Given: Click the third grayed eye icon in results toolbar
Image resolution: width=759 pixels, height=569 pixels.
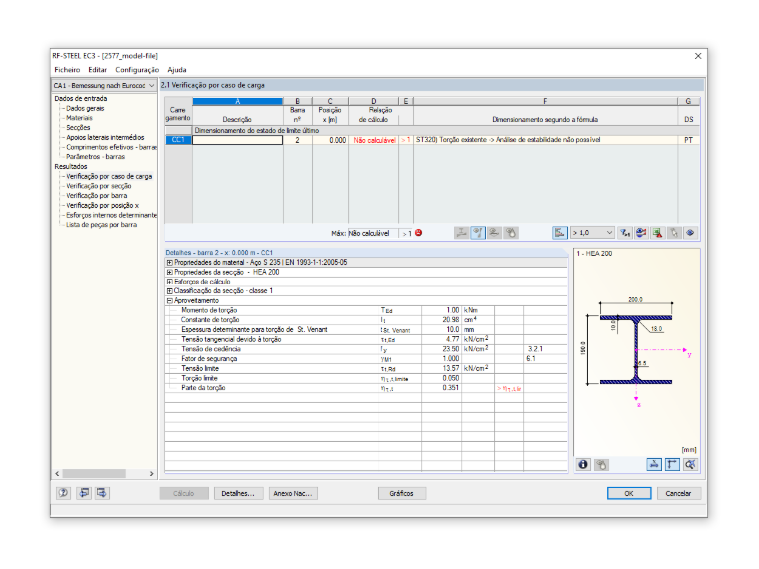Looking at the screenshot, I should (x=494, y=233).
